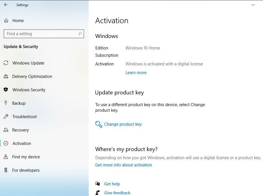Click the Learn more link
Screen dimensions: 263x196
tap(136, 73)
